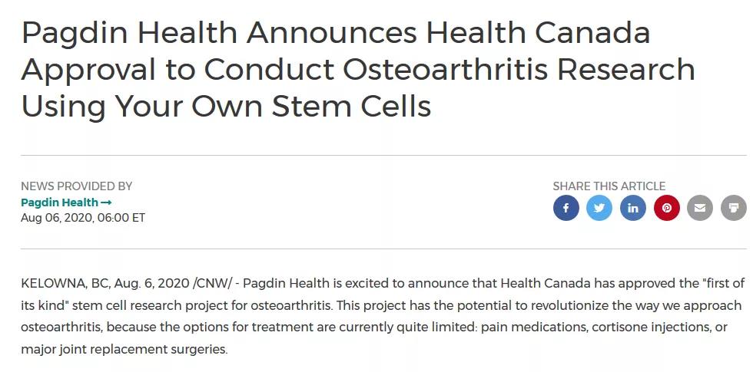753x372 pixels.
Task: Click the LinkedIn share icon
Action: 633,208
